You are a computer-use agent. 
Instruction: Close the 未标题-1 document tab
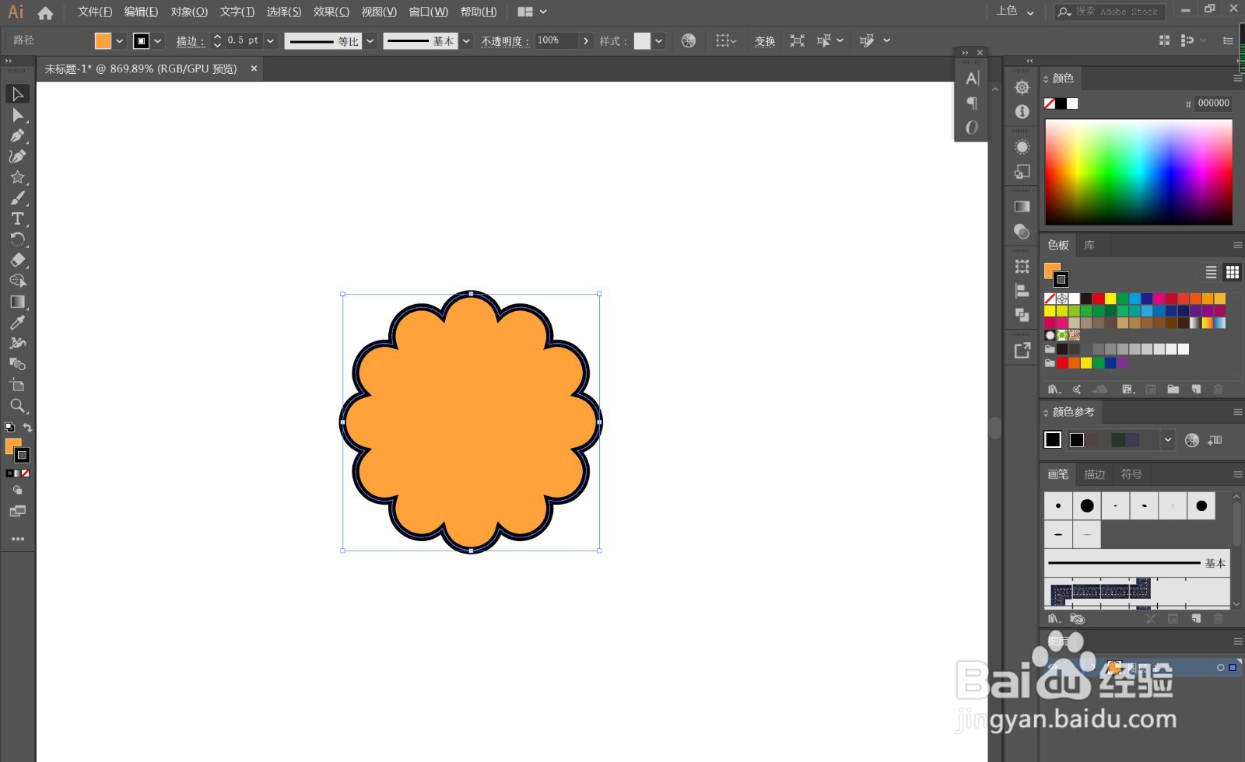[254, 68]
